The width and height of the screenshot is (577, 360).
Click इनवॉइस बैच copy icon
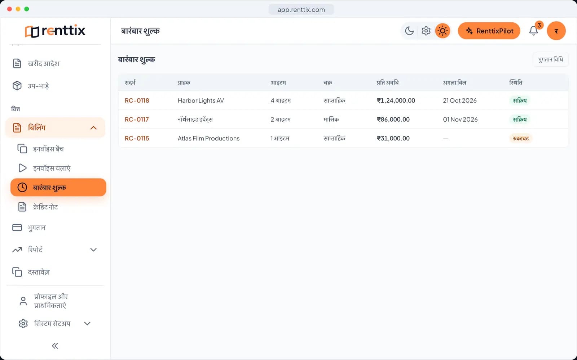click(x=22, y=149)
